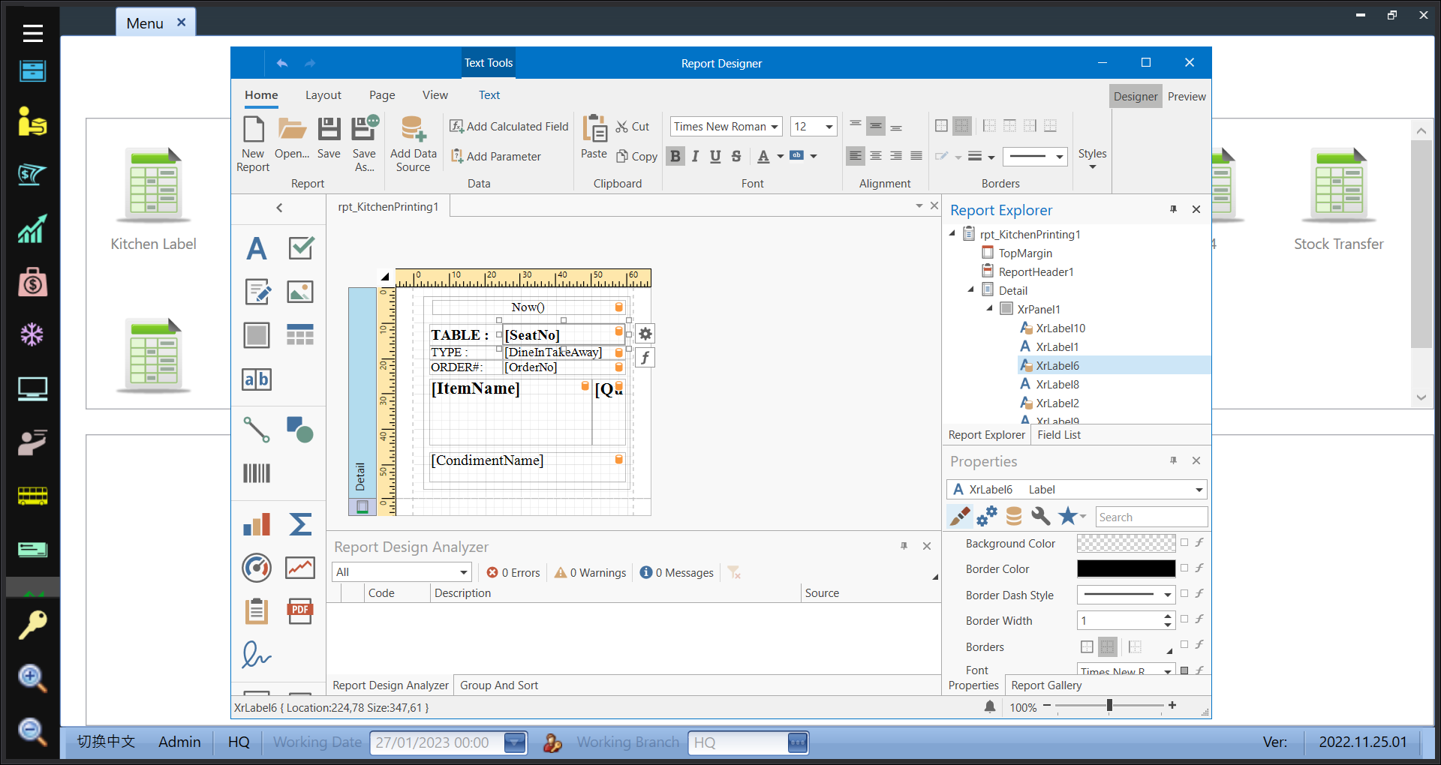Switch to the Layout ribbon tab
The width and height of the screenshot is (1441, 765).
[x=323, y=95]
